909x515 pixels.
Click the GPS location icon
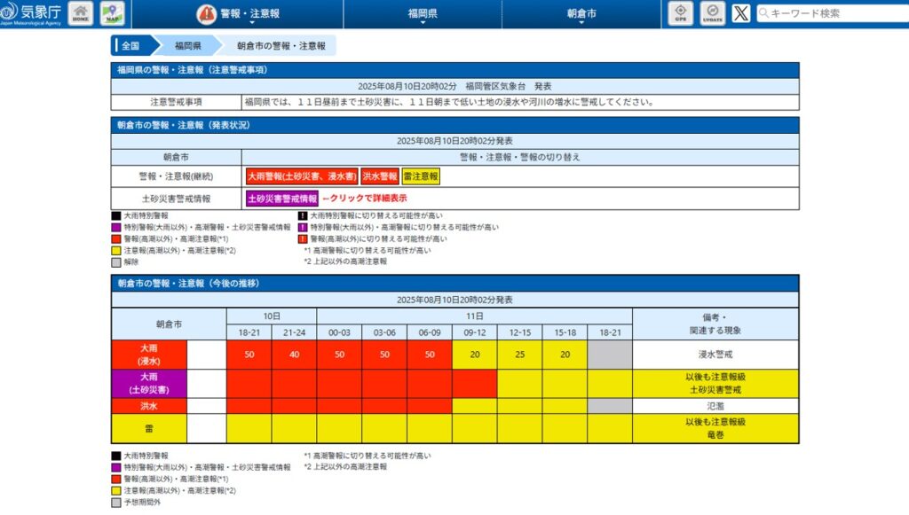coord(681,13)
